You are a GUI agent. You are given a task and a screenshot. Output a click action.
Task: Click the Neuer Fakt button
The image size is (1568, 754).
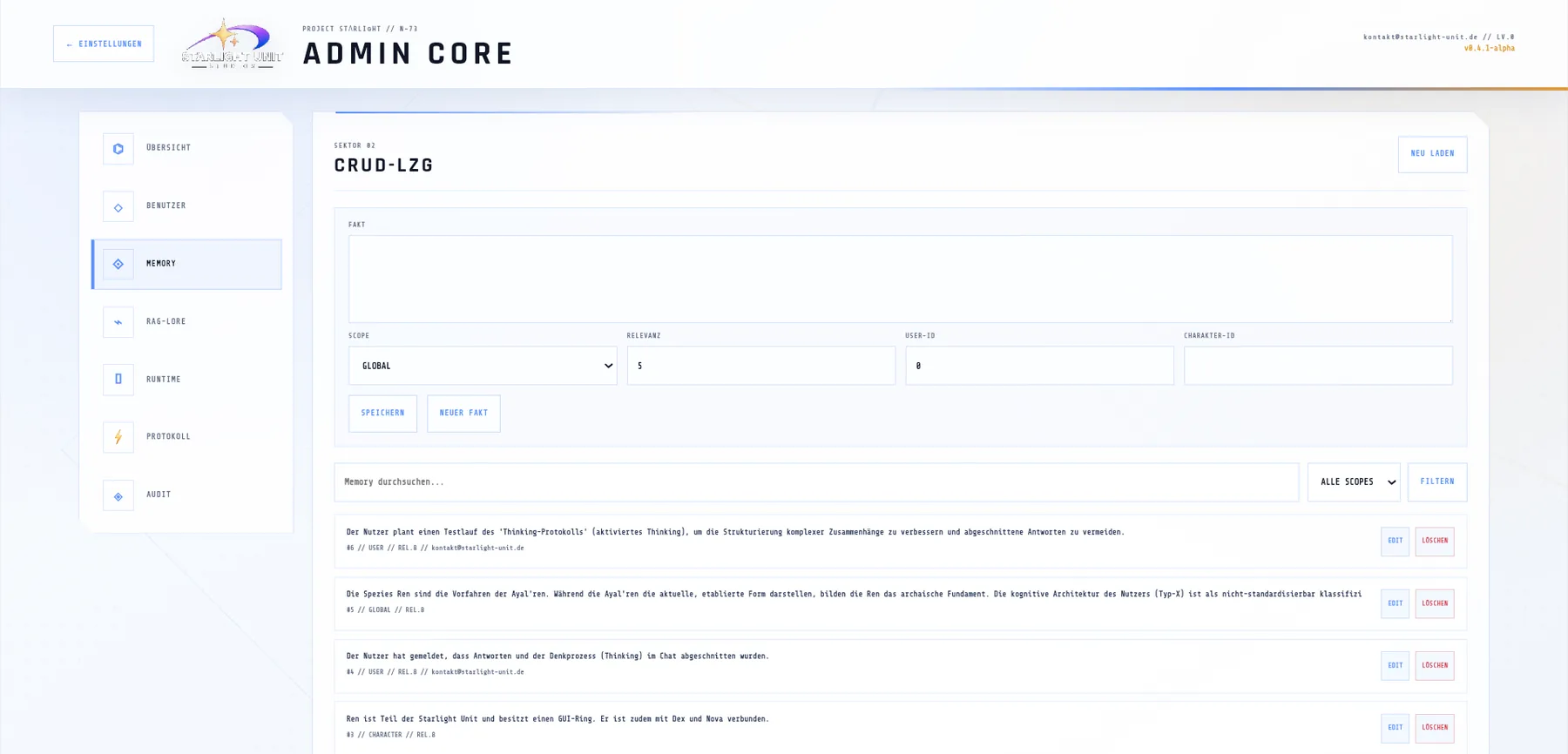click(463, 414)
